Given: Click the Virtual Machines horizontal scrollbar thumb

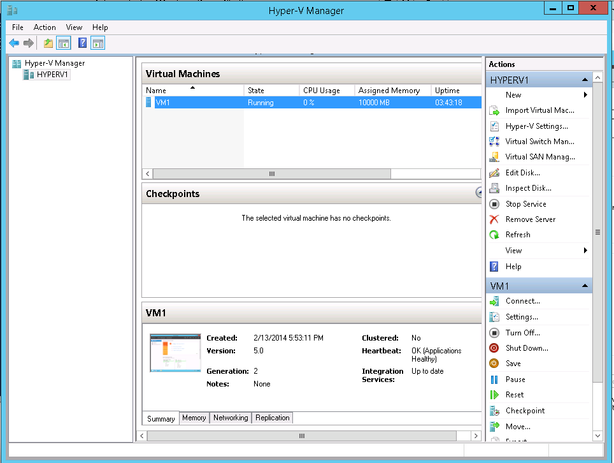Looking at the screenshot, I should point(272,173).
